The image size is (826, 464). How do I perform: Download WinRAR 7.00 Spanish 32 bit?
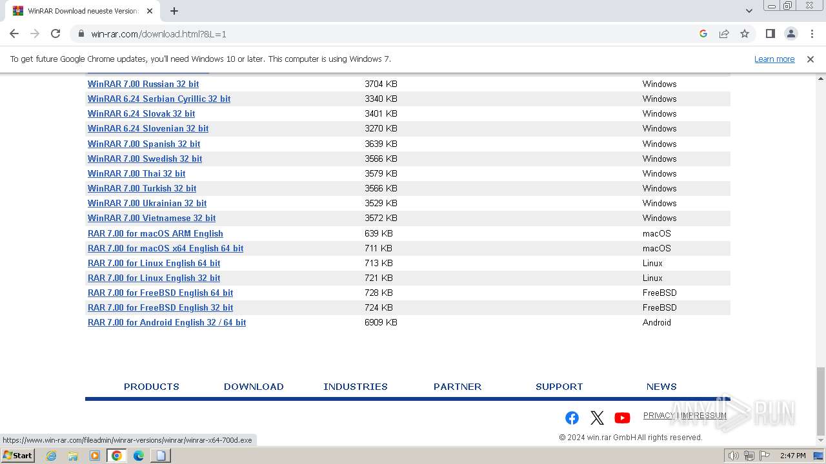coord(144,144)
